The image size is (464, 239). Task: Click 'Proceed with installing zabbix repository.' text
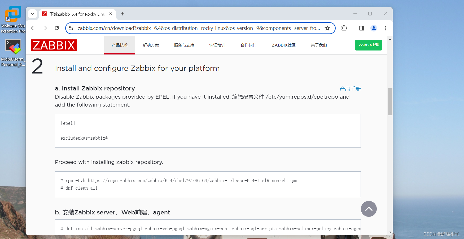click(109, 162)
